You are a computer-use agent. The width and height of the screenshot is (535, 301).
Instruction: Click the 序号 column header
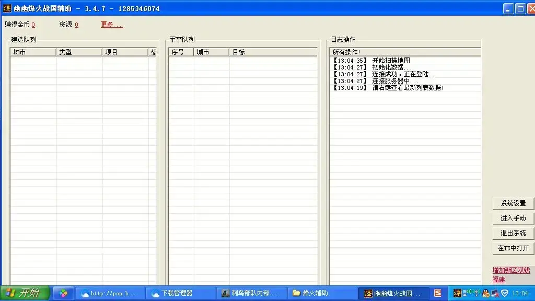click(x=181, y=52)
